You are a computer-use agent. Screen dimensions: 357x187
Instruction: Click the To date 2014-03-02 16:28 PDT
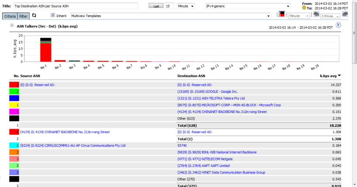(331, 8)
